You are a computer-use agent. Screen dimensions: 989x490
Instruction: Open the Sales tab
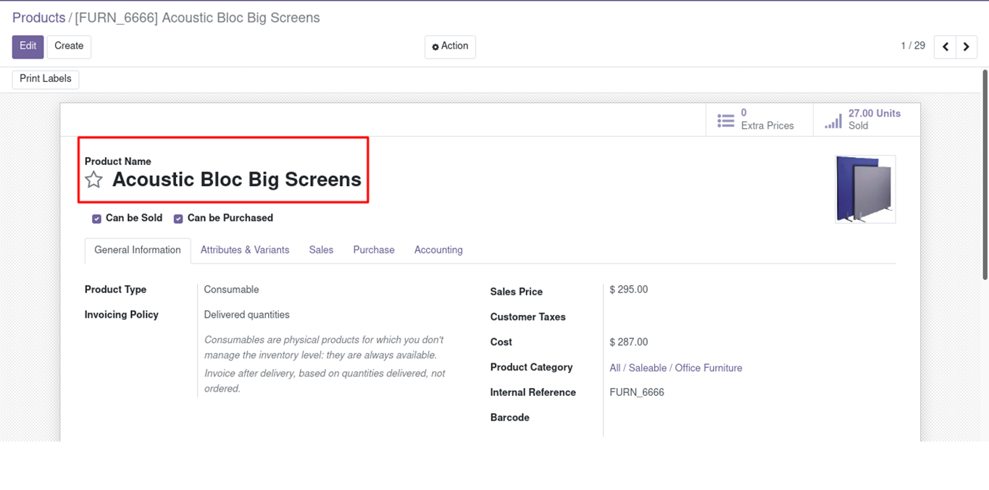[321, 250]
